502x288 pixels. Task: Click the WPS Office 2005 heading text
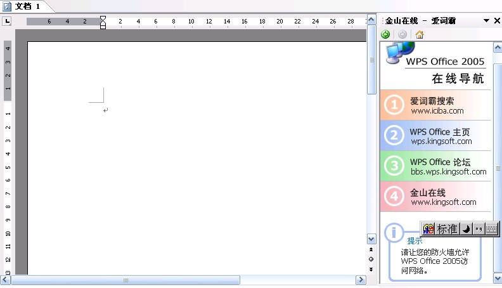click(x=445, y=61)
